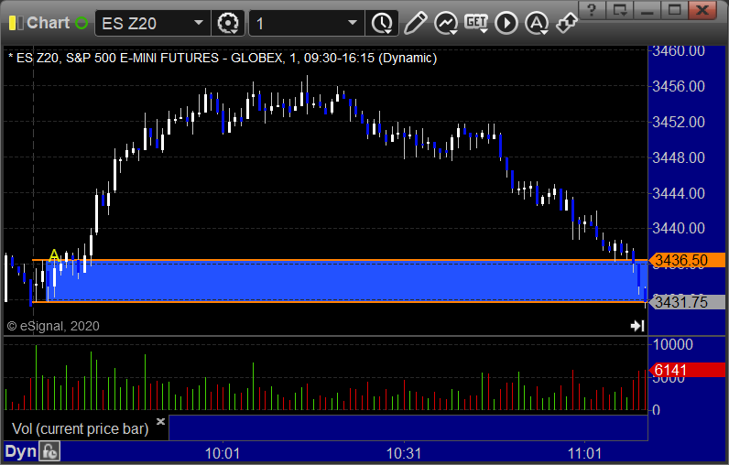This screenshot has height=465, width=729.
Task: Expand the interval dropdown arrow
Action: 353,23
